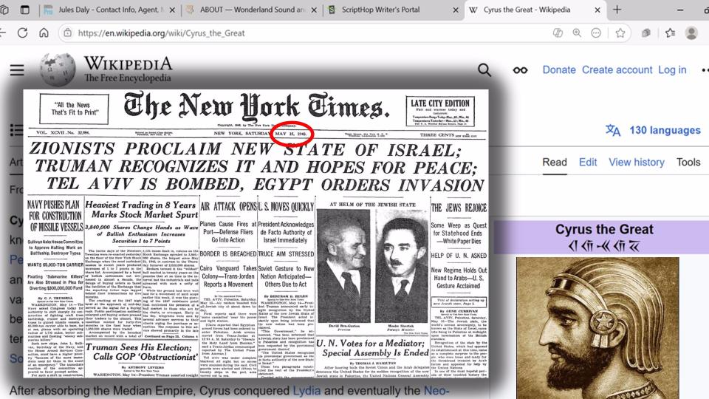709x399 pixels.
Task: Click Create account link
Action: [617, 69]
